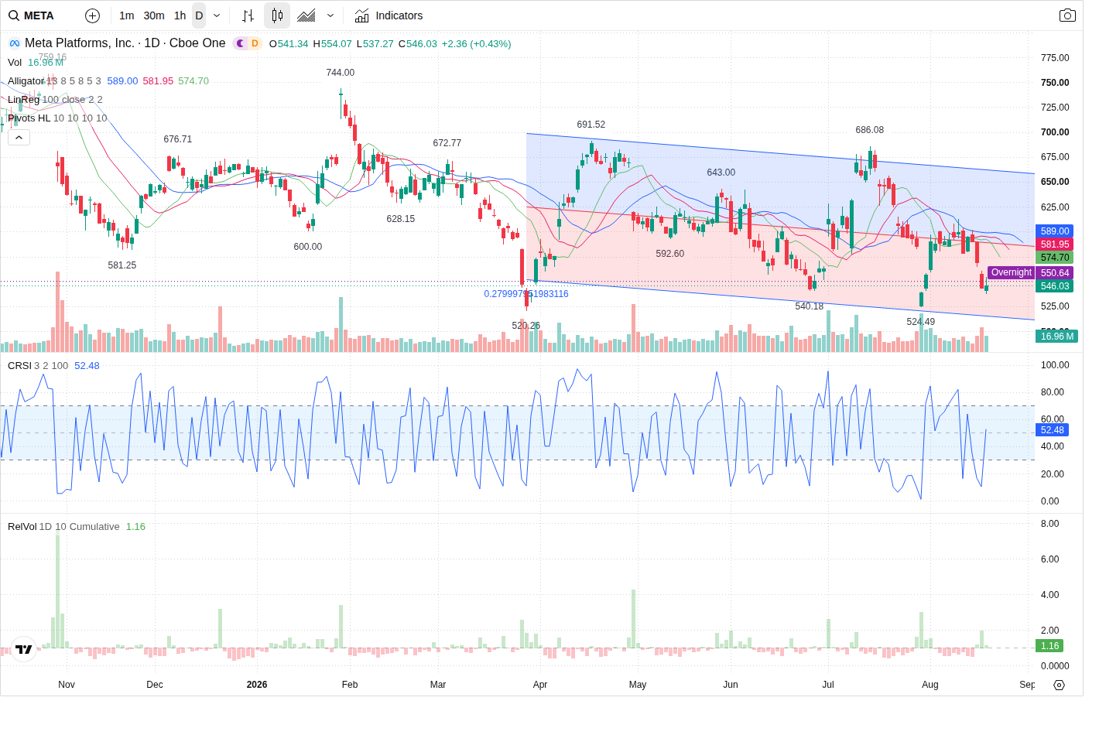Click the opening price value O541.34

[x=289, y=44]
